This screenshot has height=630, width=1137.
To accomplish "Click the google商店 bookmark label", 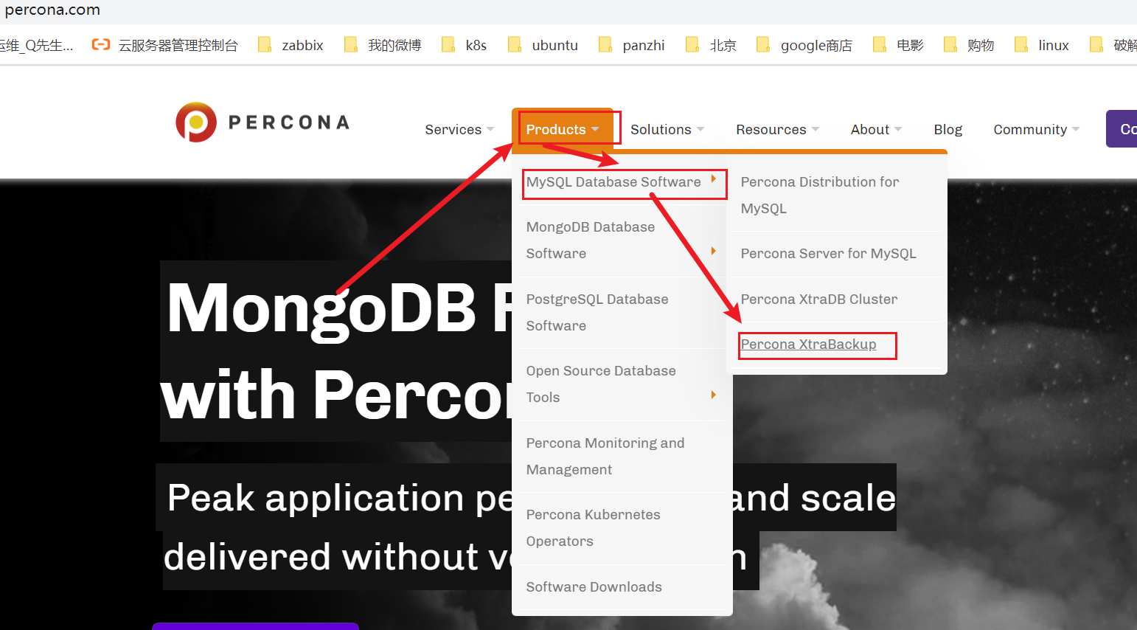I will coord(816,45).
